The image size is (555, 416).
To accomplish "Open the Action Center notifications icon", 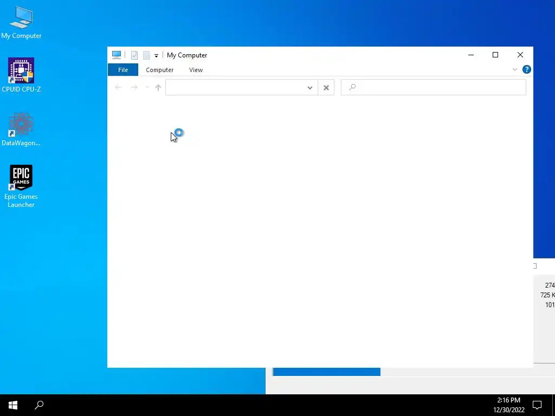I will coord(537,405).
